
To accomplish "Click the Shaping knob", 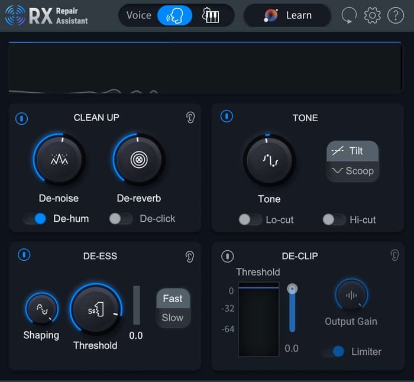I will (42, 309).
